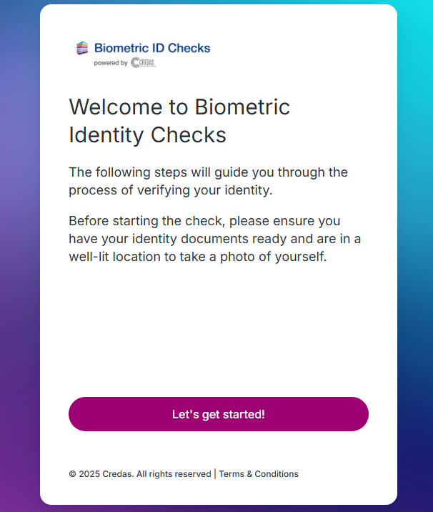
Task: Open the Terms & Conditions link
Action: pyautogui.click(x=259, y=474)
